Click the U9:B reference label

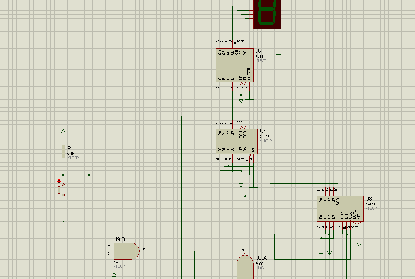click(120, 239)
